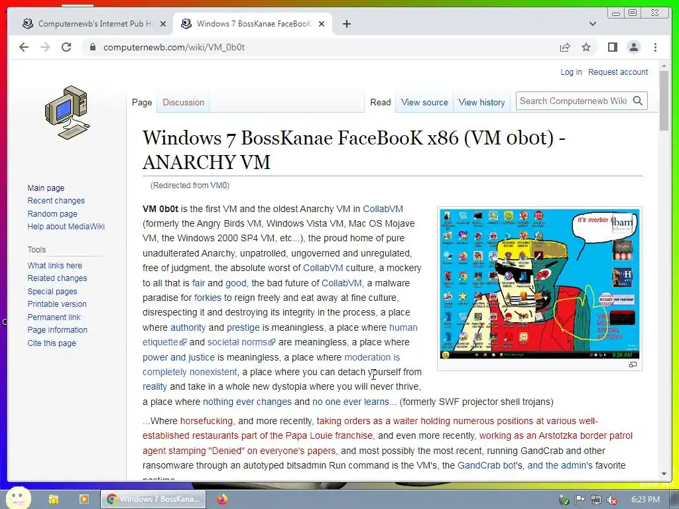Screen dimensions: 679x509
Task: Open the Chrome side panel icon
Action: pyautogui.click(x=612, y=47)
